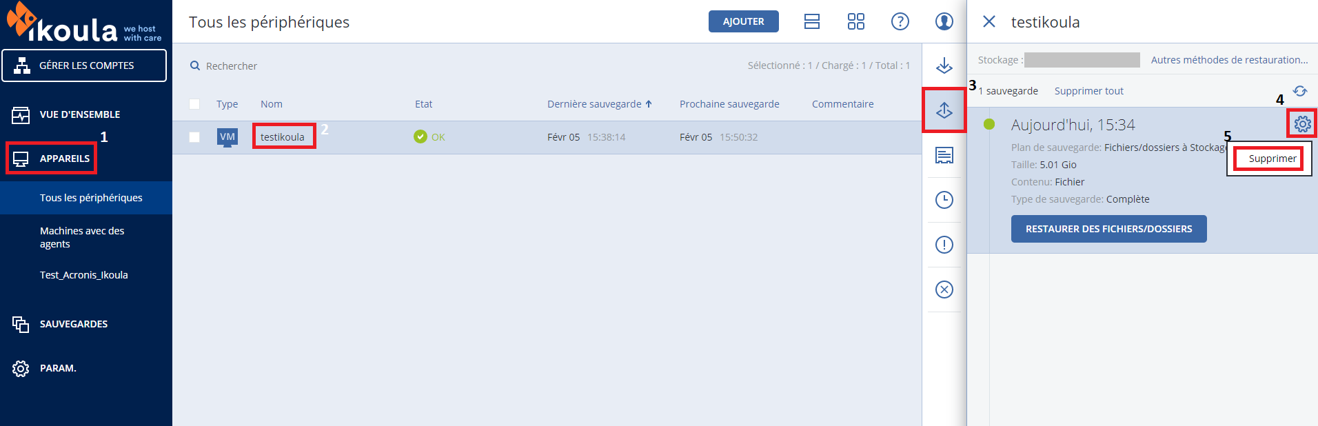The height and width of the screenshot is (426, 1318).
Task: Click the green status dot of backup
Action: click(989, 124)
